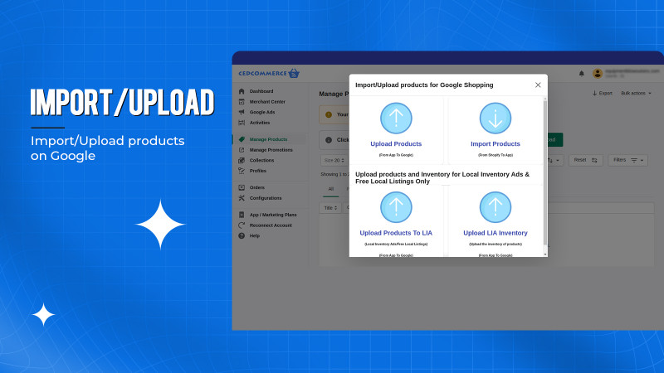Expand the Filters dropdown

click(x=627, y=160)
